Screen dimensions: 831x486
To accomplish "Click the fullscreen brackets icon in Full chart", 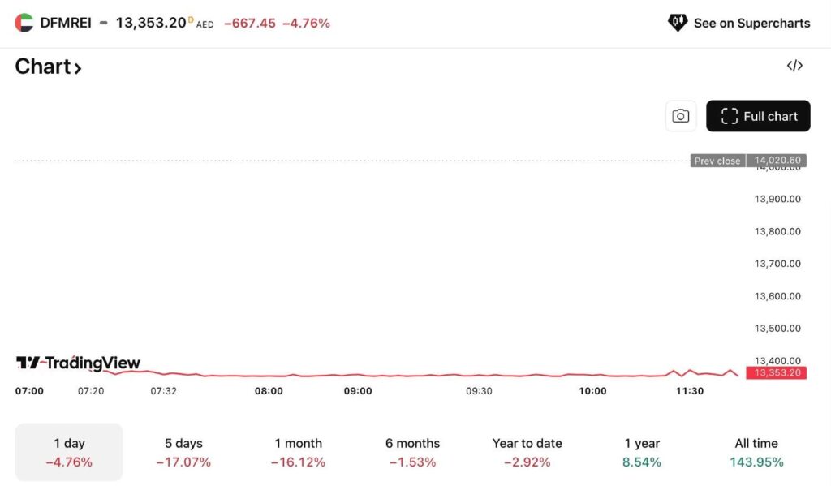I will 729,116.
